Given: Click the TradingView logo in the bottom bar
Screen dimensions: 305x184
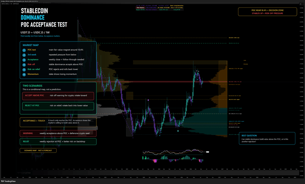Looking at the screenshot, I should point(8,181).
